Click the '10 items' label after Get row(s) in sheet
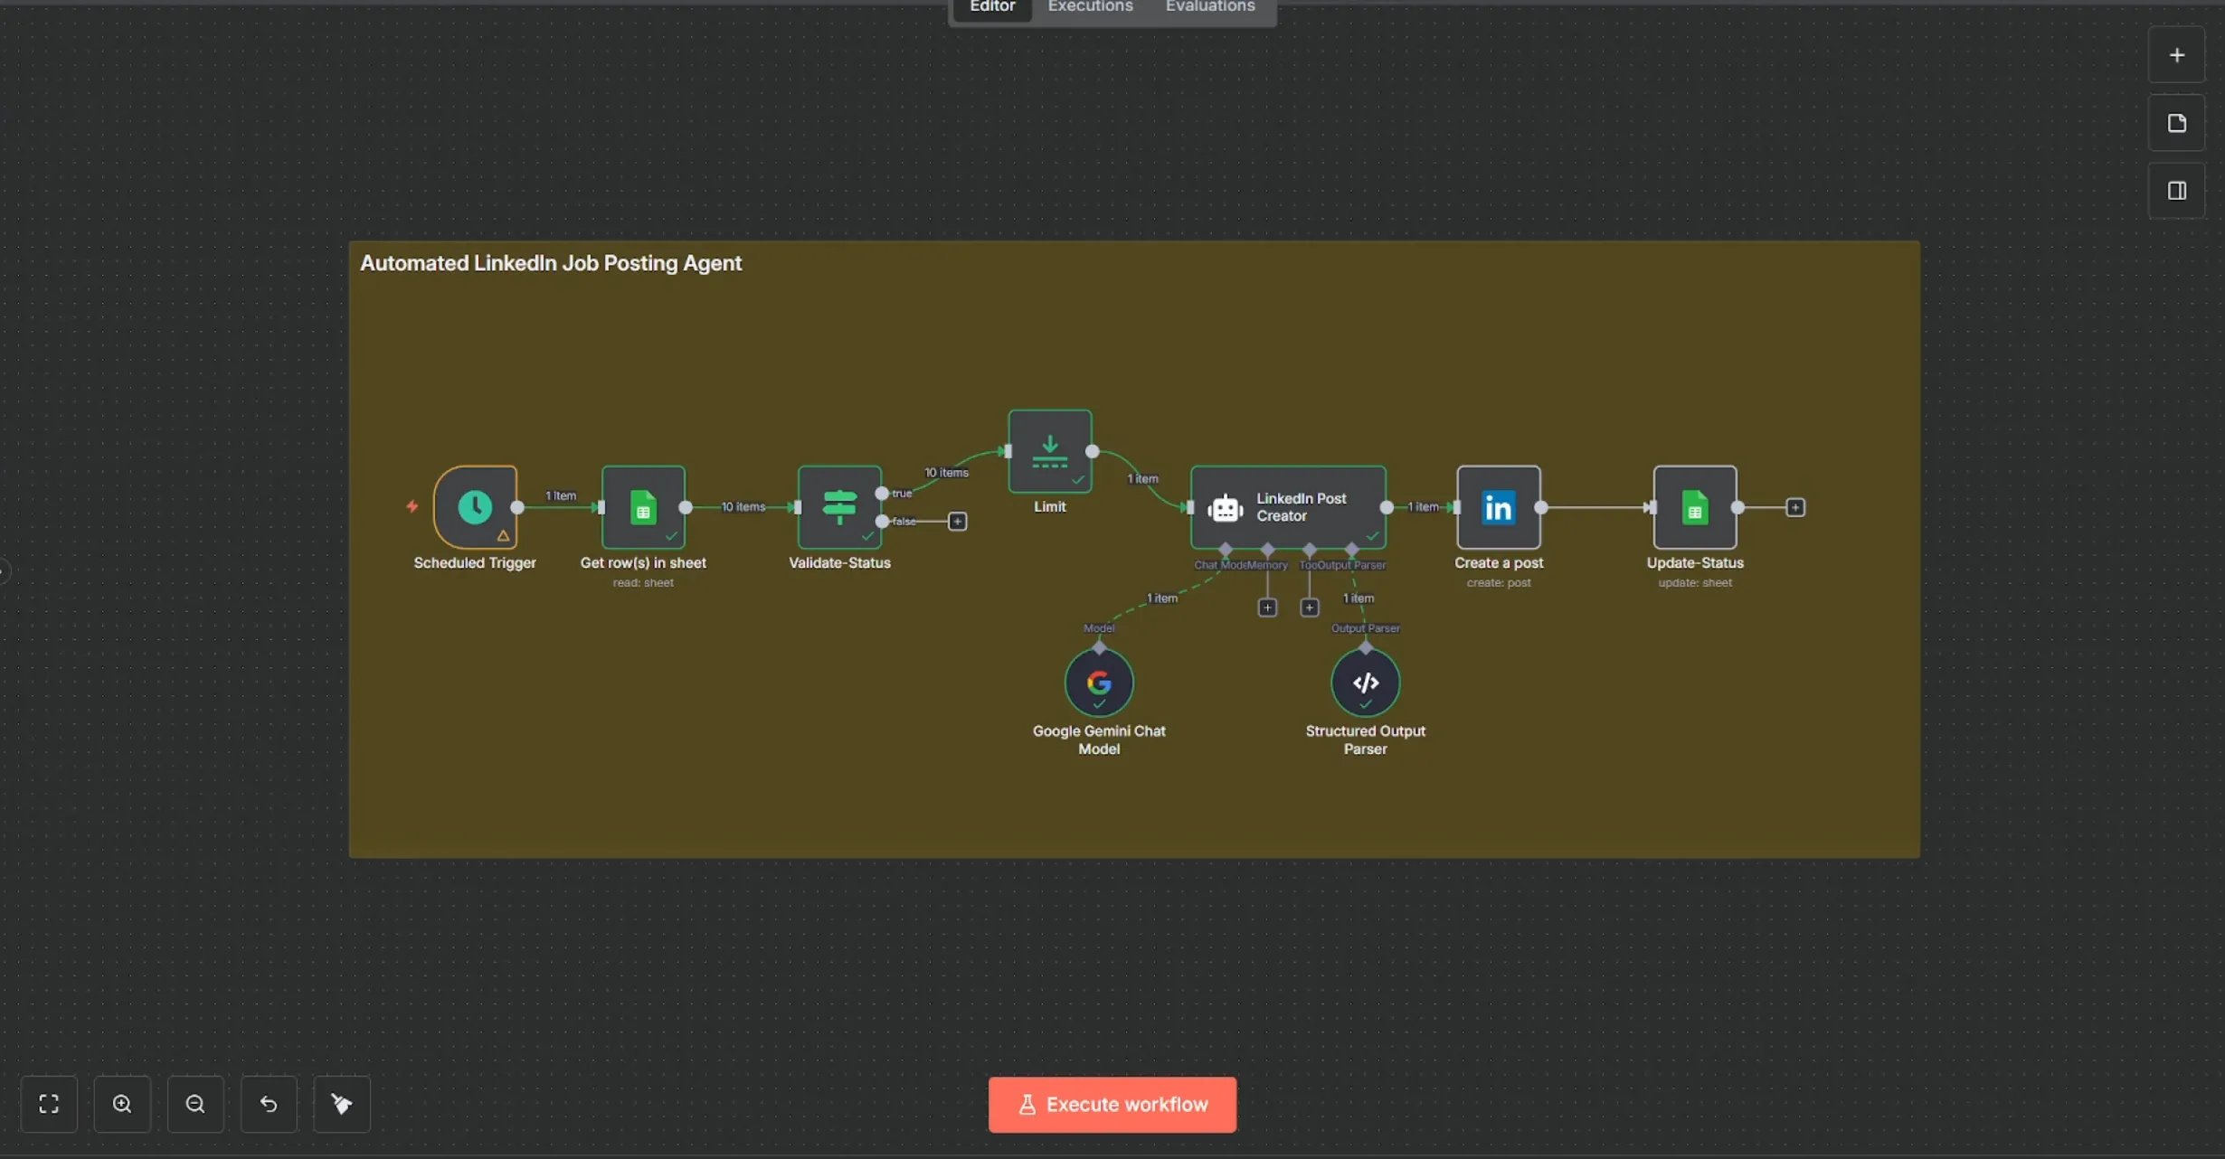2225x1159 pixels. pyautogui.click(x=743, y=506)
